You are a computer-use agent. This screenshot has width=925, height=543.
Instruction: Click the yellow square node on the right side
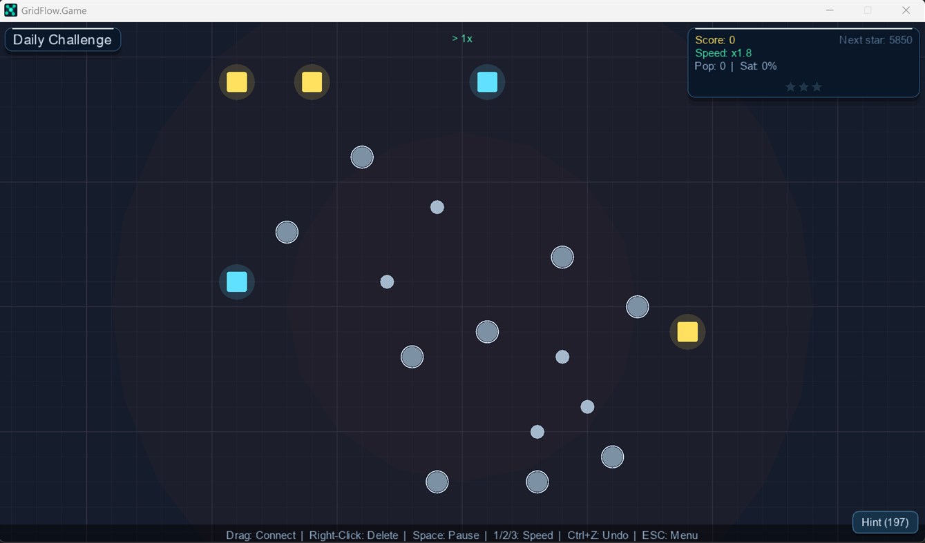coord(687,332)
